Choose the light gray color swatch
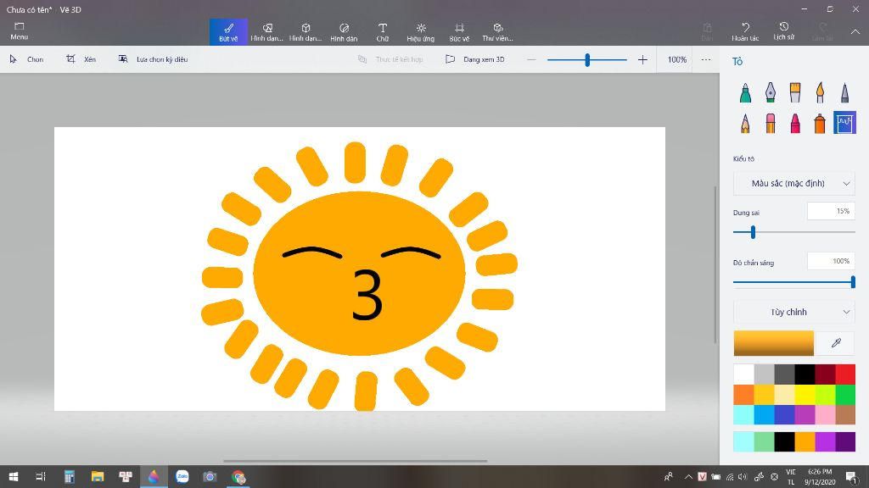 pyautogui.click(x=764, y=374)
